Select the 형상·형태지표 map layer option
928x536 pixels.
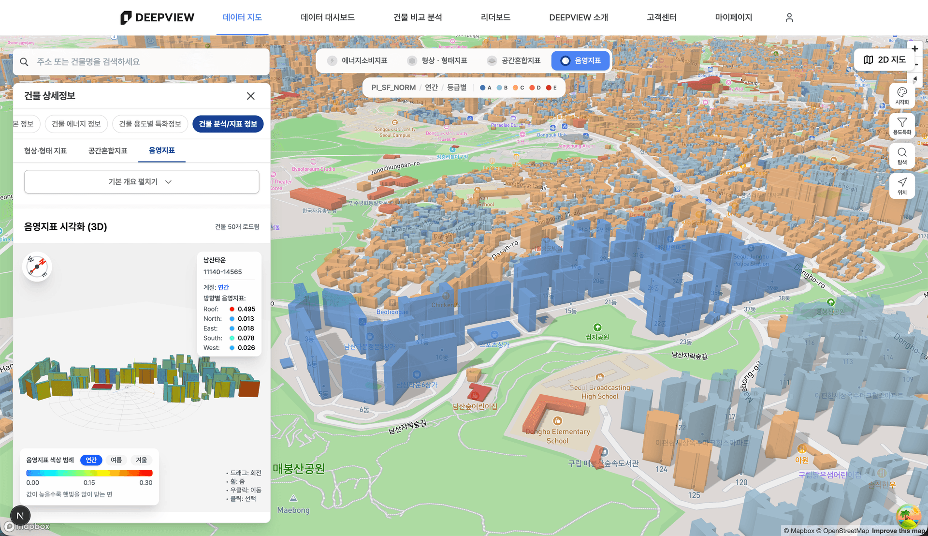[x=437, y=60]
